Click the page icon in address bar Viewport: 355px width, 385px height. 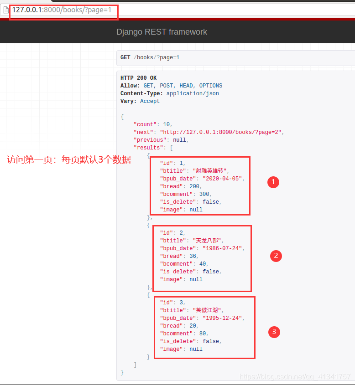tap(6, 10)
